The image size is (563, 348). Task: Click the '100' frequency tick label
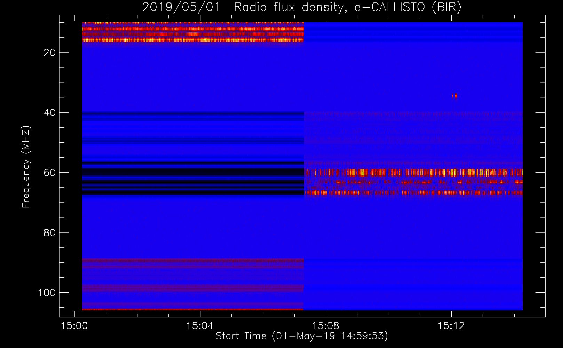(x=47, y=293)
